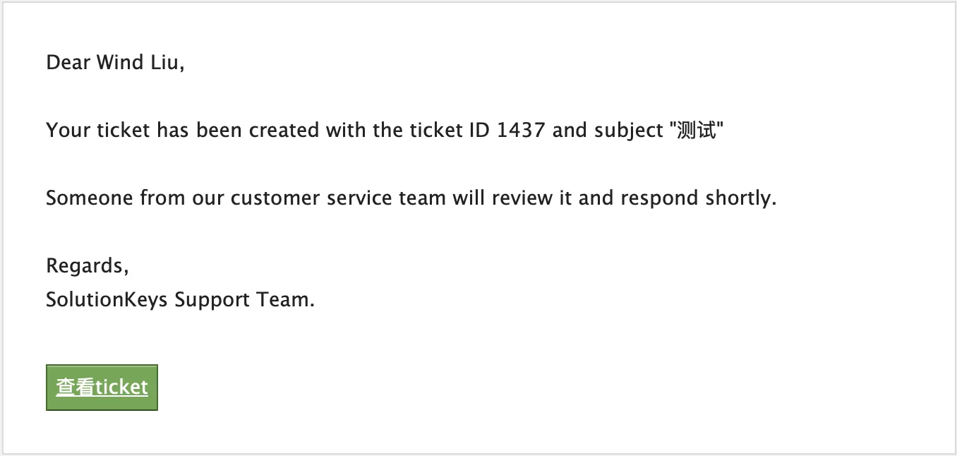Click the word "SolutionKeys" in the signature

107,300
